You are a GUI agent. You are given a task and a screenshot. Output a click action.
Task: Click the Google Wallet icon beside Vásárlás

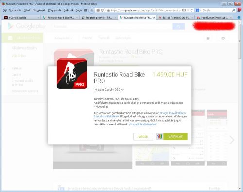159,136
